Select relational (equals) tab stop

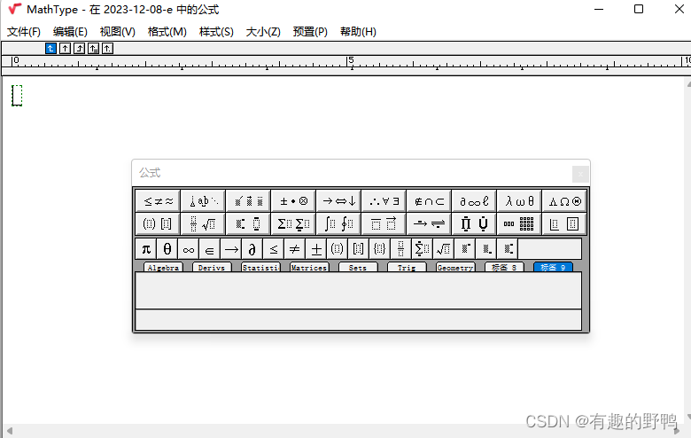click(x=93, y=48)
